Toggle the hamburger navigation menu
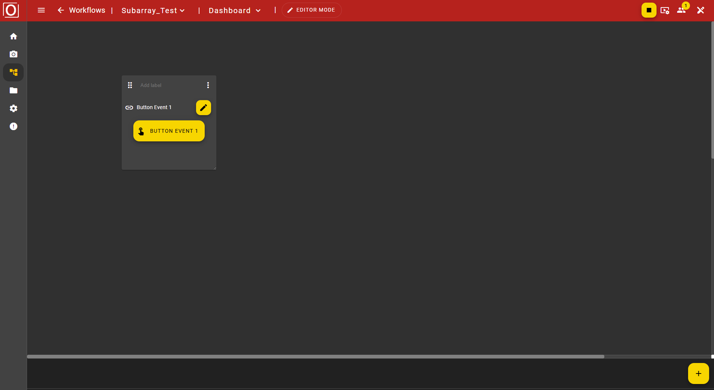714x390 pixels. tap(41, 10)
